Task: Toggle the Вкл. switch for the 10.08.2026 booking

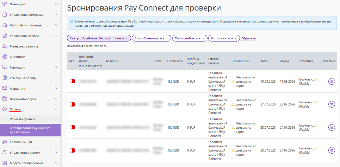Action: pyautogui.click(x=72, y=81)
